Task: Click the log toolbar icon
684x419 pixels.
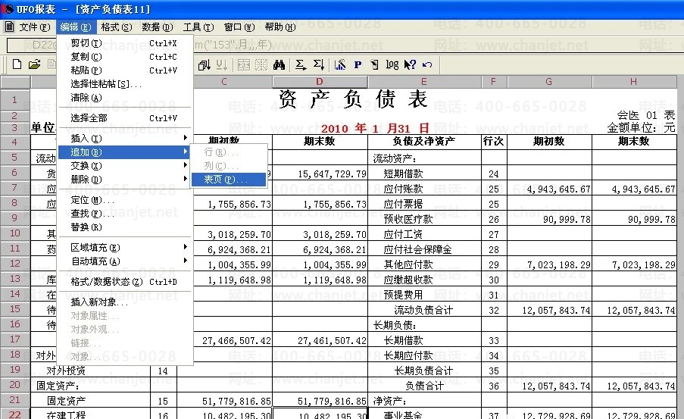Action: tap(392, 64)
